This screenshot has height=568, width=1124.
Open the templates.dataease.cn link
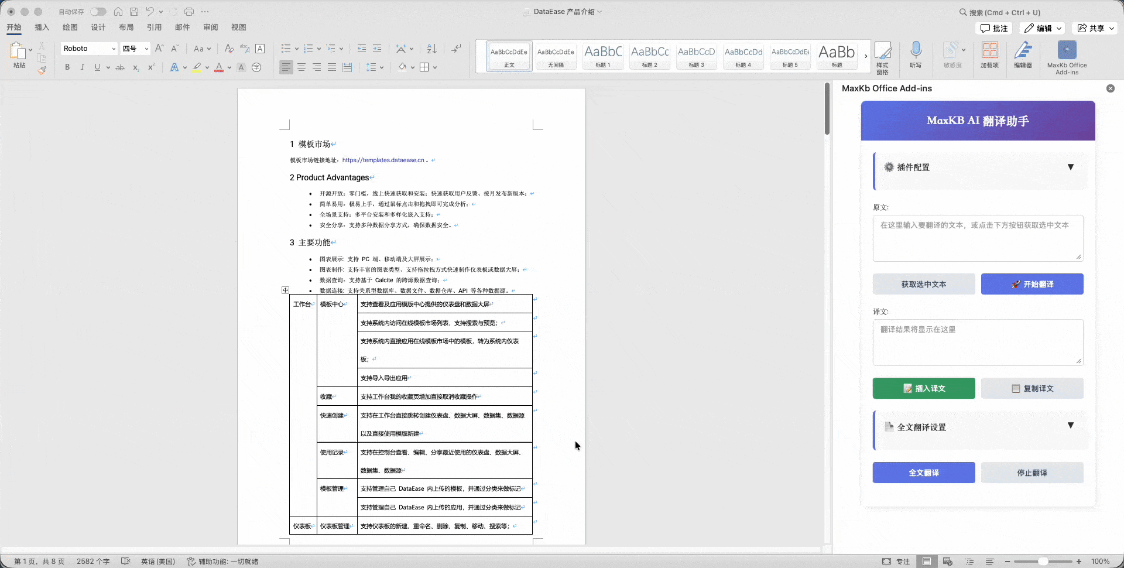pyautogui.click(x=383, y=160)
